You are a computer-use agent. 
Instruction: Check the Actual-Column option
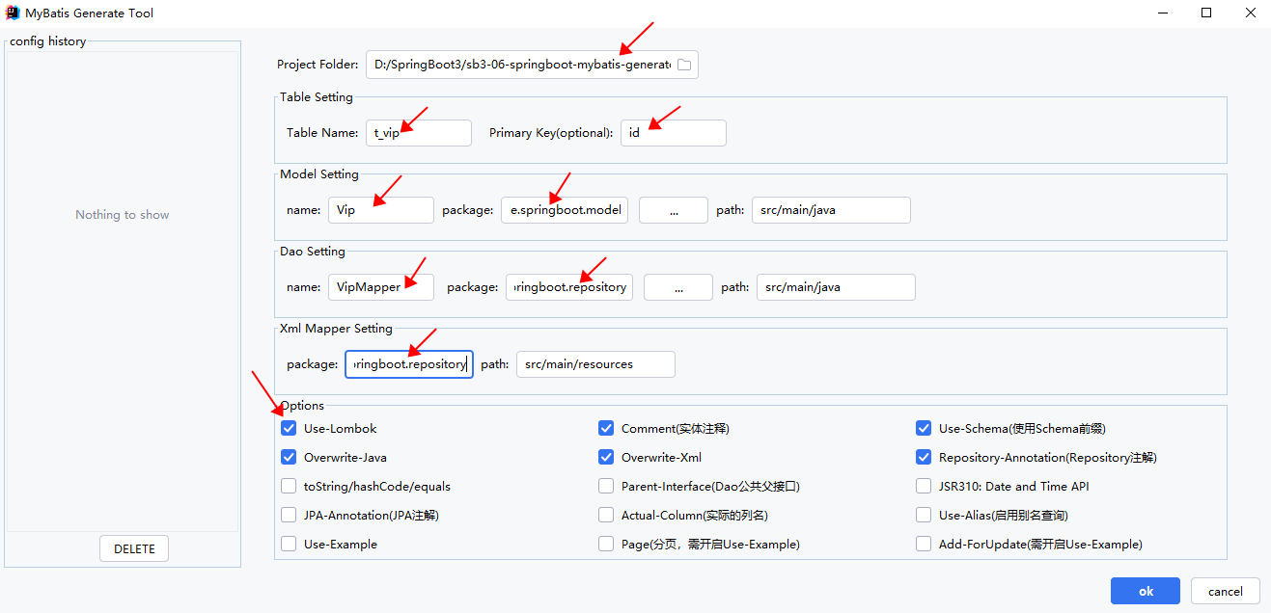(x=606, y=515)
